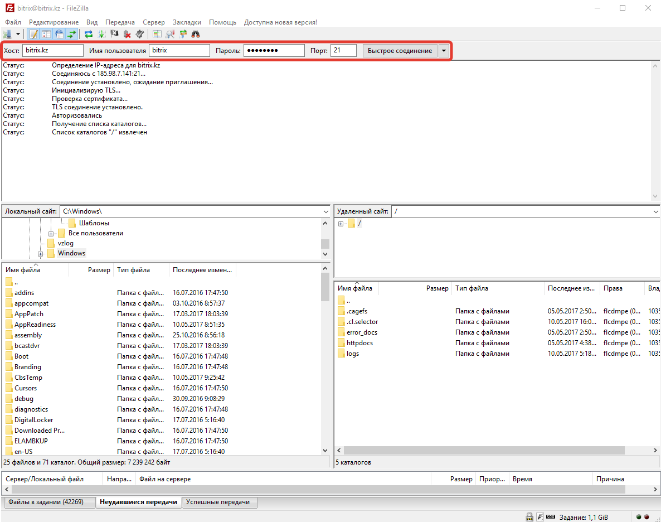Image resolution: width=661 pixels, height=522 pixels.
Task: Reconnect to the last used server
Action: (x=140, y=34)
